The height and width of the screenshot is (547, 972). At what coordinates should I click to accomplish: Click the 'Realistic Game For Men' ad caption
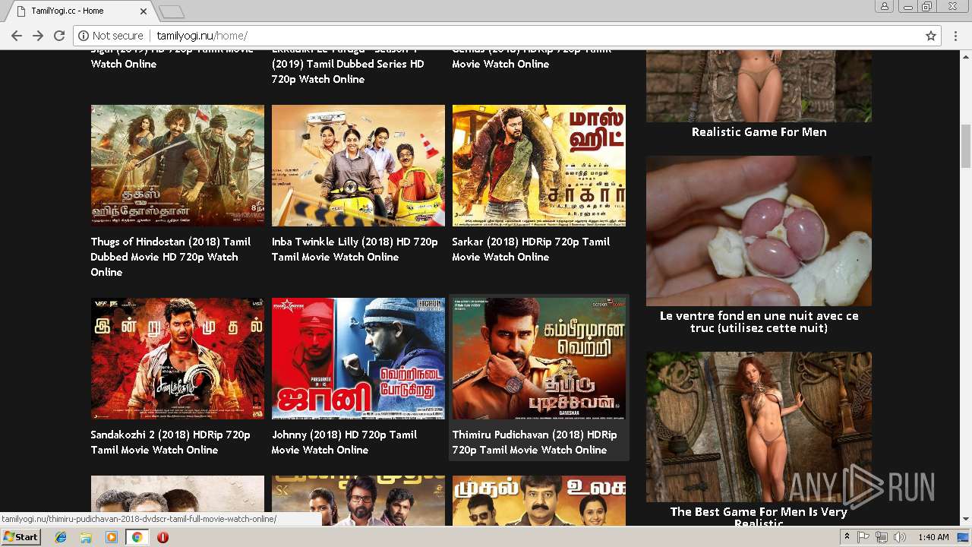[x=759, y=132]
